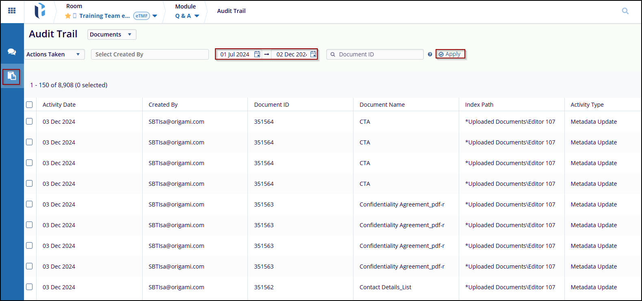The image size is (642, 301).
Task: Click the company logo icon
Action: tap(40, 11)
